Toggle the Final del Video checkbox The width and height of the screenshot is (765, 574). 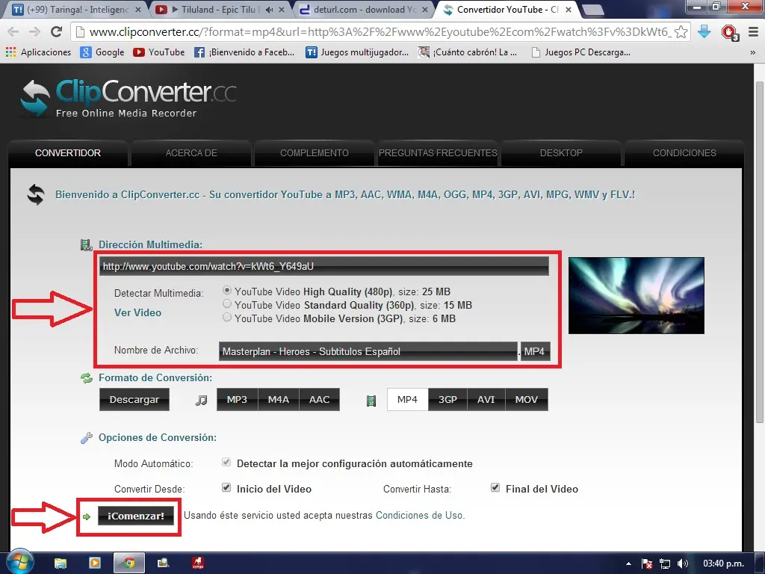click(x=495, y=487)
